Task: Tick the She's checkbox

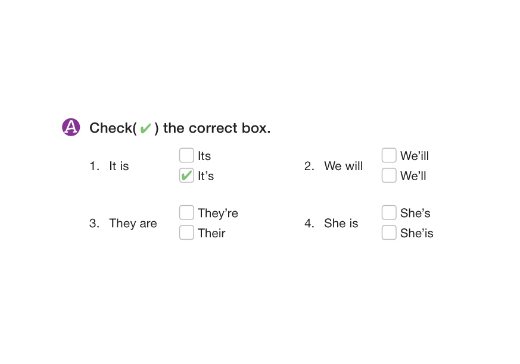Action: pos(389,213)
